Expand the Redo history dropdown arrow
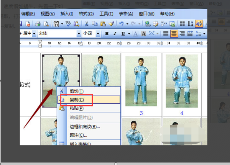Screen dimensions: 230x165 (140, 24)
